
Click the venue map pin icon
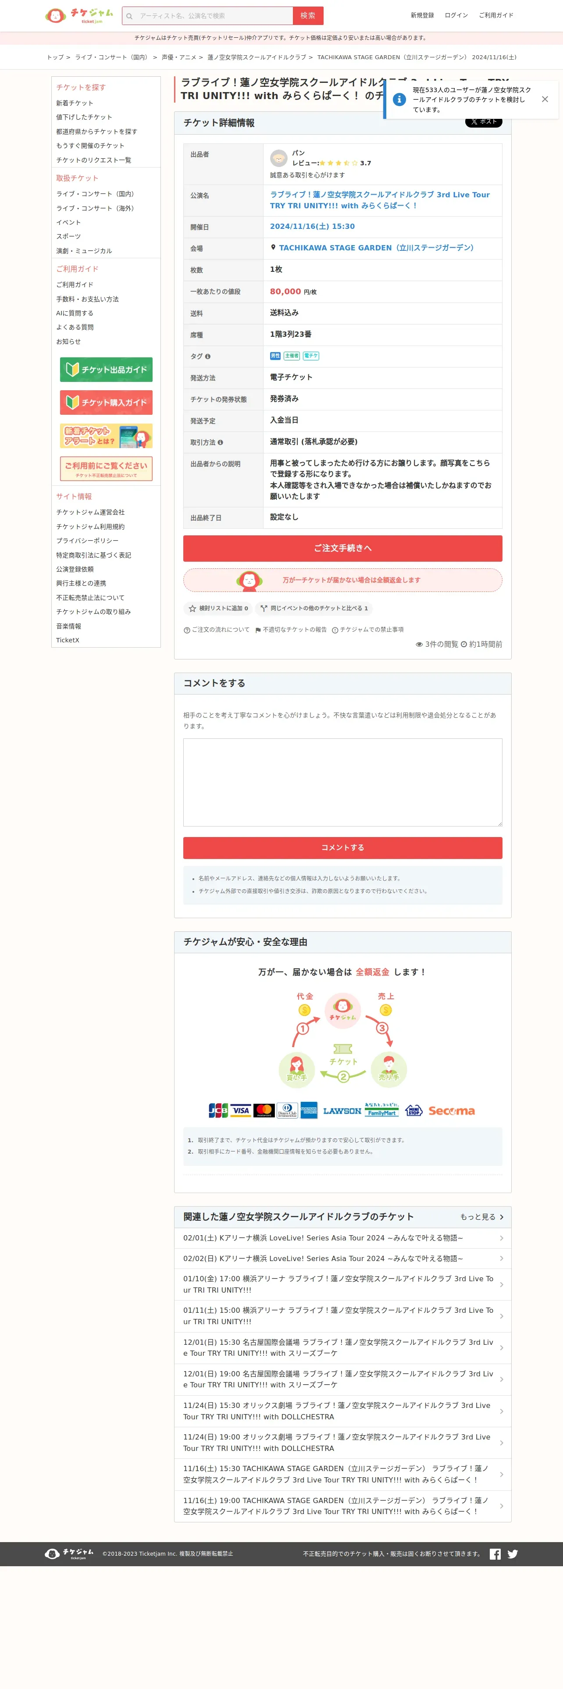point(273,247)
